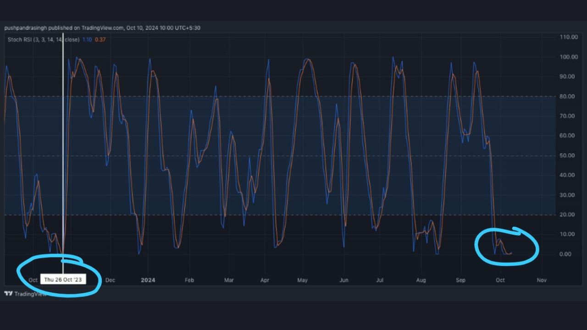This screenshot has height=330, width=587.
Task: Click the publisher attribution text above the chart
Action: 102,28
